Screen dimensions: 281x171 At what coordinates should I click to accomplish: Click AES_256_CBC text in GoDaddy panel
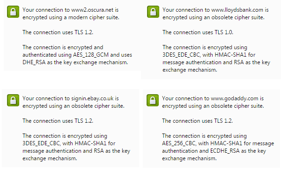tap(179, 143)
